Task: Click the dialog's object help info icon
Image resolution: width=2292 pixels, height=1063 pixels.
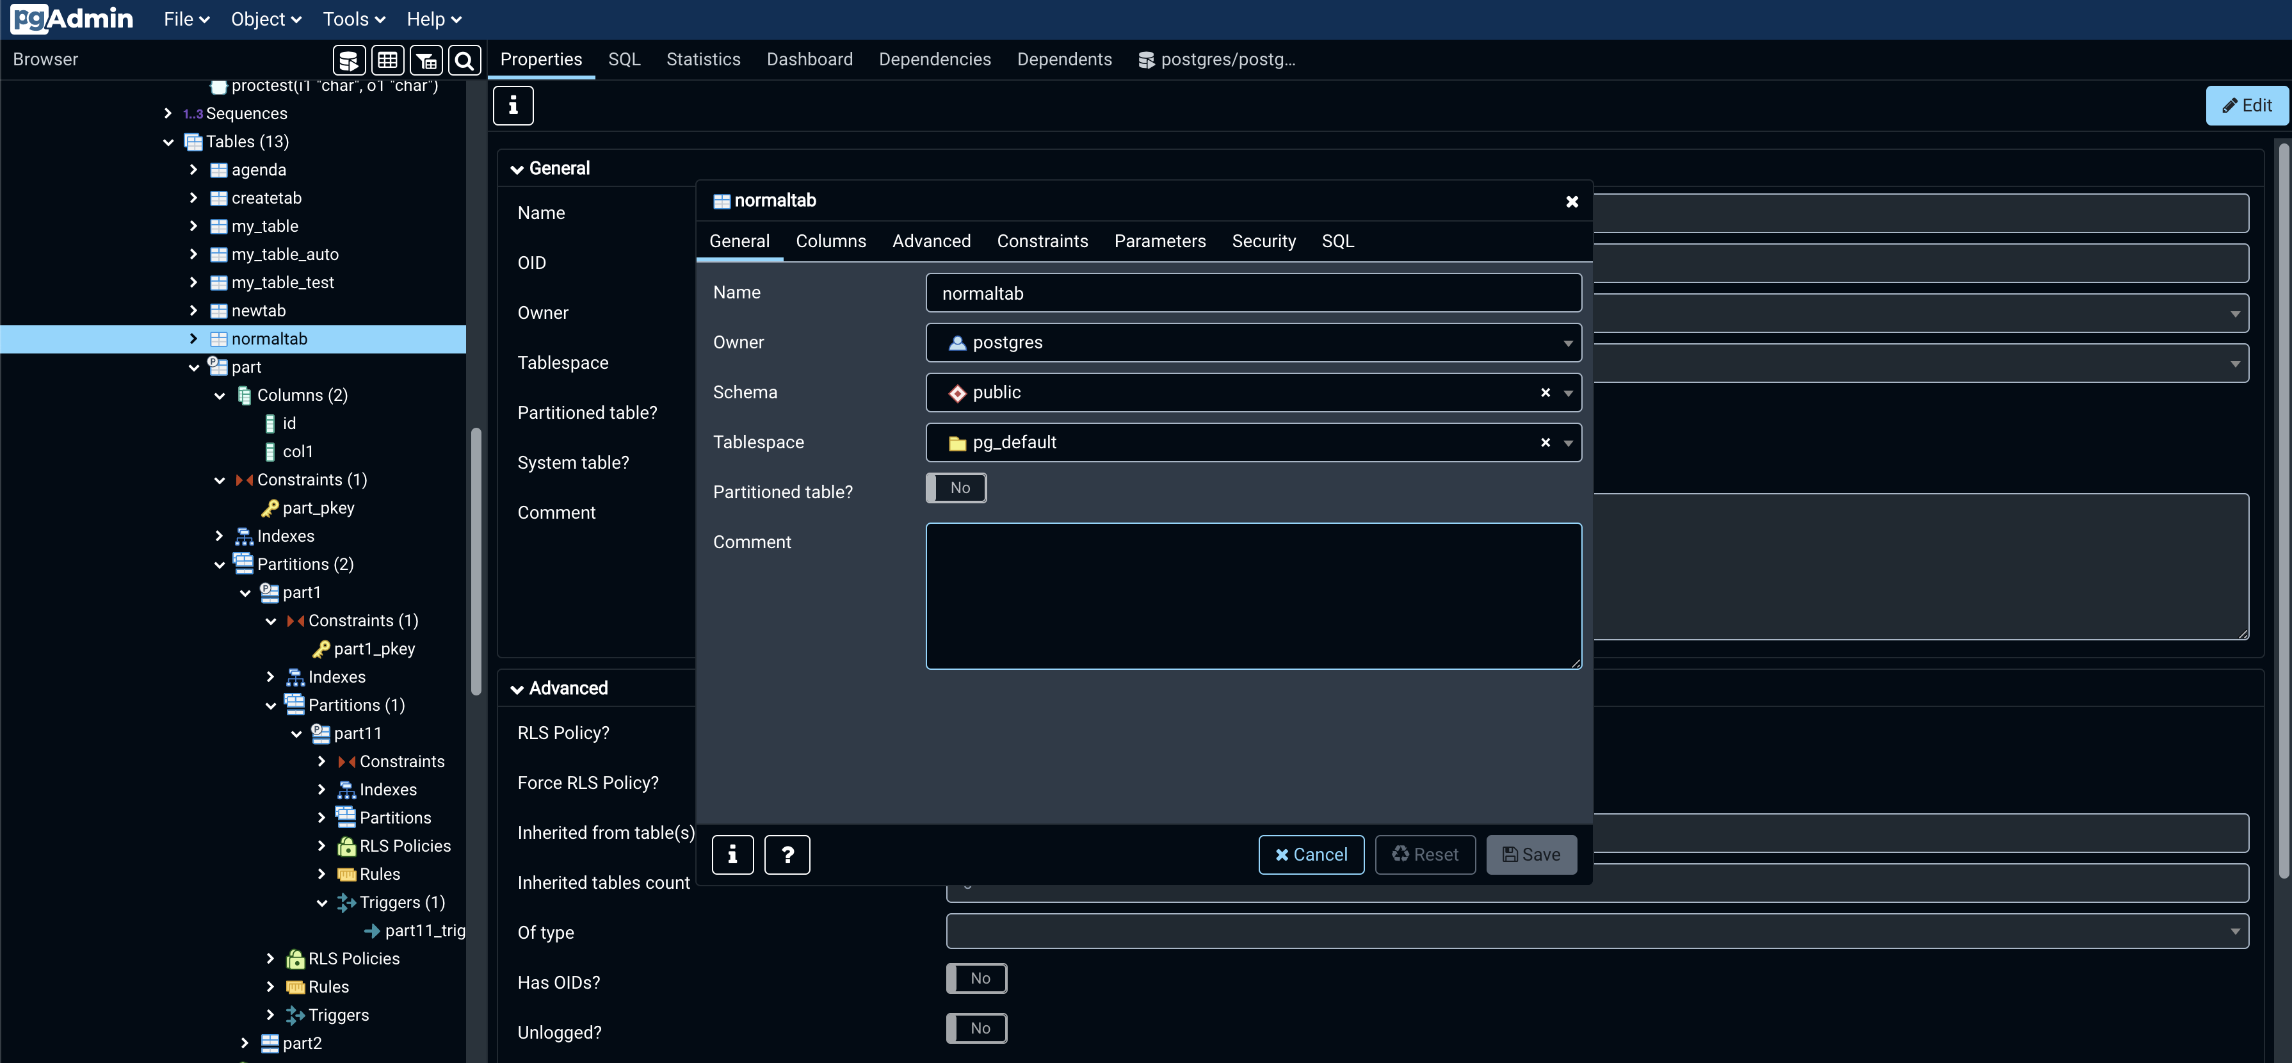Action: pos(732,855)
